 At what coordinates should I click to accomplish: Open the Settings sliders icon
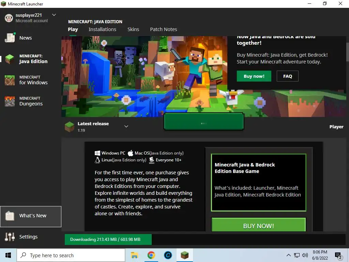10,237
